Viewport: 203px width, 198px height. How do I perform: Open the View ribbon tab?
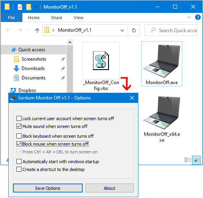pyautogui.click(x=78, y=18)
